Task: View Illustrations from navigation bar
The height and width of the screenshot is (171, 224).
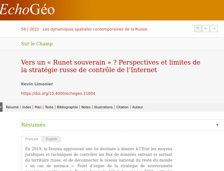Action: point(103,107)
